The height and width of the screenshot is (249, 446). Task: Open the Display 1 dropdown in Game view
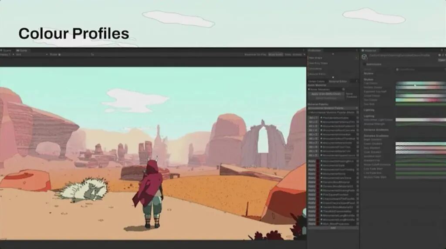click(7, 54)
